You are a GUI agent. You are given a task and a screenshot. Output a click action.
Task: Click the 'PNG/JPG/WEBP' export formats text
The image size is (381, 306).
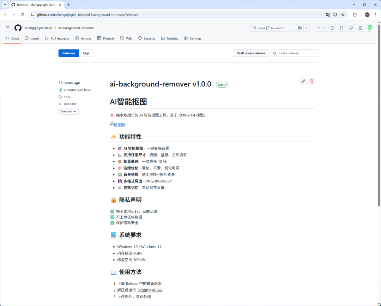159,181
